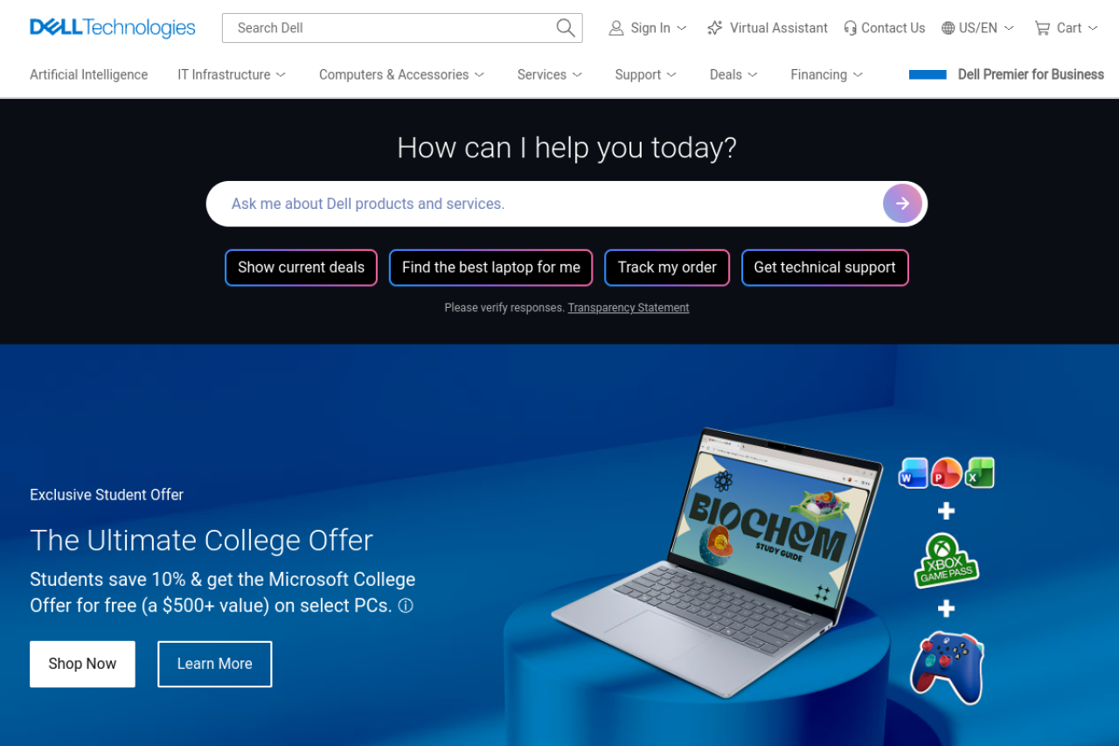This screenshot has height=746, width=1119.
Task: Click the Sign In person icon
Action: point(616,28)
